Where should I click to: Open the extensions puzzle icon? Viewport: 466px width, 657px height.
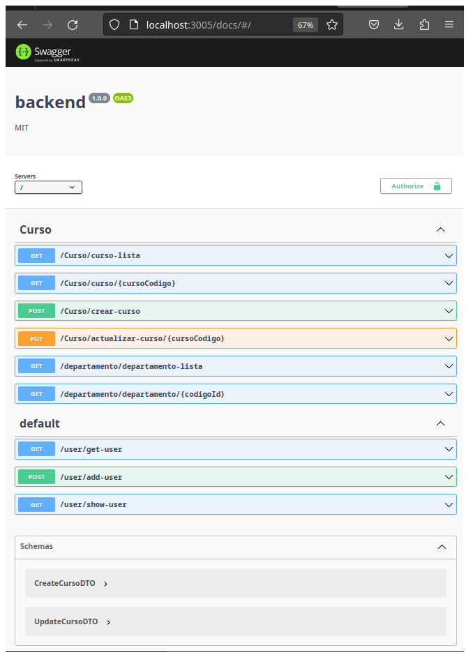coord(424,25)
